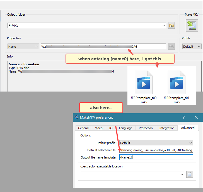Click the help question mark in preferences

[x=184, y=117]
